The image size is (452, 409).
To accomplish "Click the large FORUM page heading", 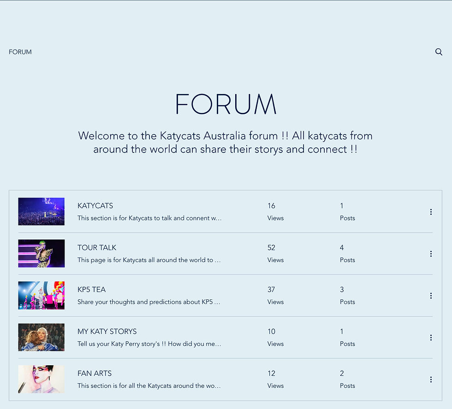I will (226, 104).
